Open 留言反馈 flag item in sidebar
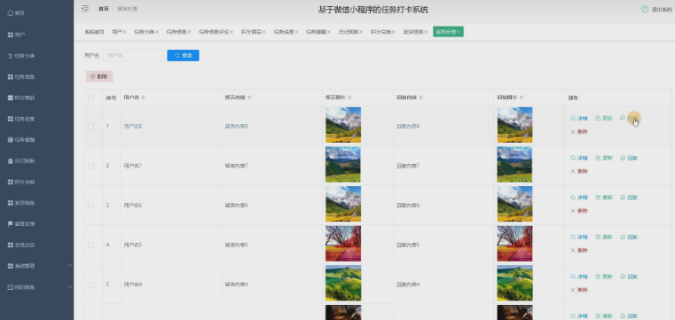This screenshot has width=675, height=320. pos(21,223)
